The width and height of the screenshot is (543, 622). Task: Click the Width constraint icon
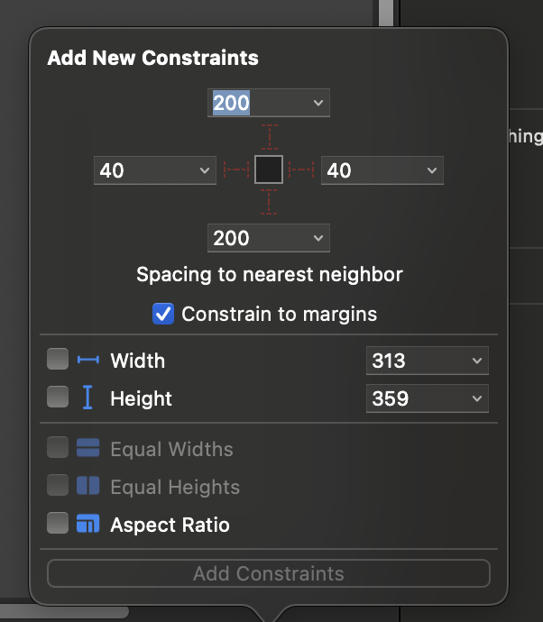coord(87,361)
